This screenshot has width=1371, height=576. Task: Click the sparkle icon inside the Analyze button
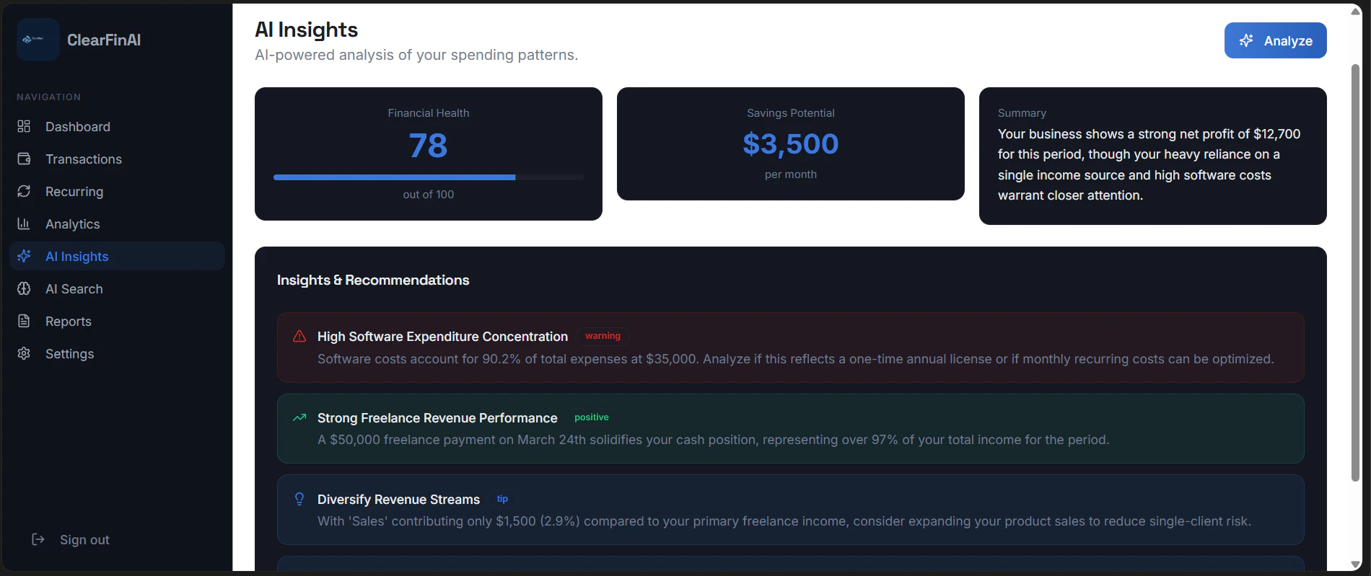[1246, 40]
